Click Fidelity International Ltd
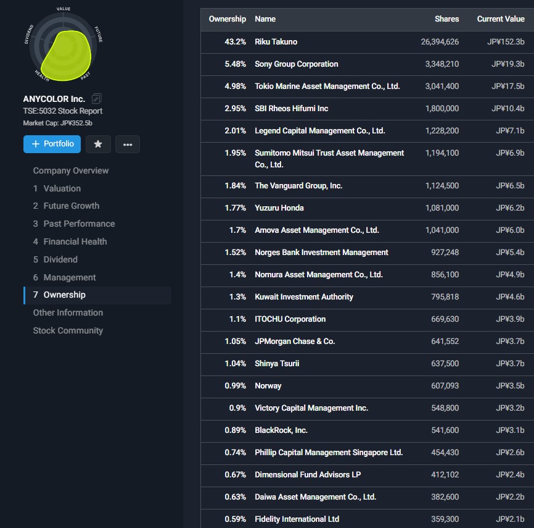The image size is (534, 528). [297, 519]
